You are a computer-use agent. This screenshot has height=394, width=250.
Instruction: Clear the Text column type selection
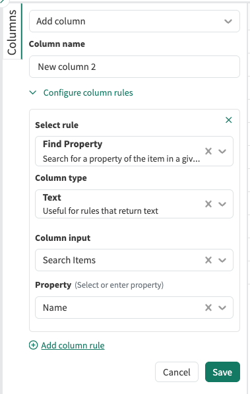coord(208,204)
